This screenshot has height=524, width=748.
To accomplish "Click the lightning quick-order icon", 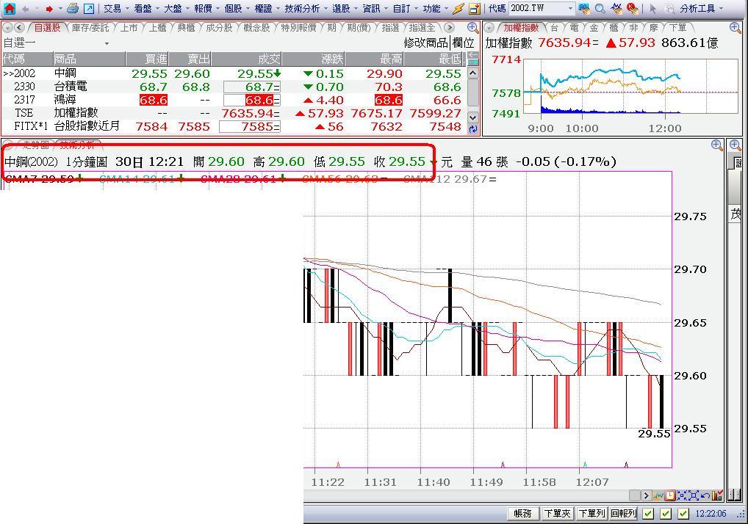I will point(459,8).
